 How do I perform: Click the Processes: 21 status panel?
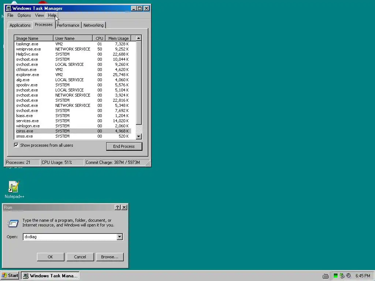[x=22, y=162]
